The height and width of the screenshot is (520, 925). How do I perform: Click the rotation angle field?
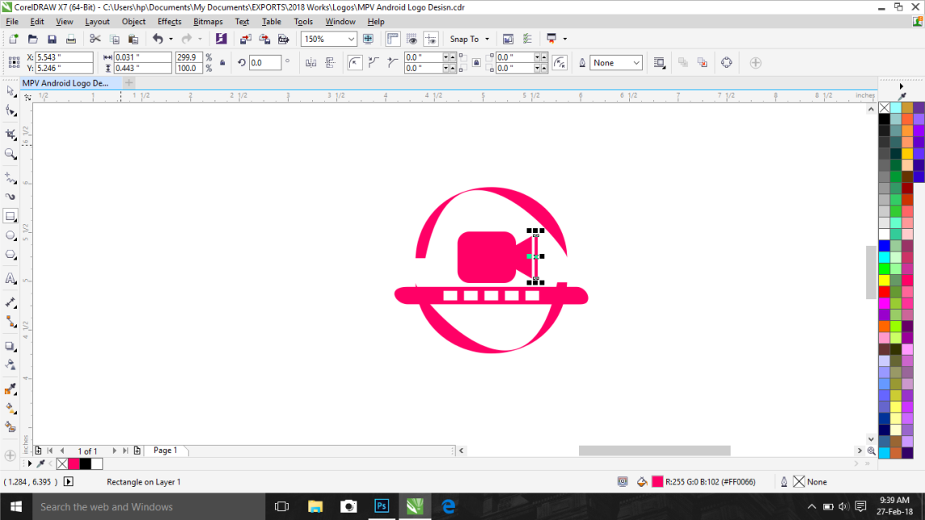[x=265, y=62]
